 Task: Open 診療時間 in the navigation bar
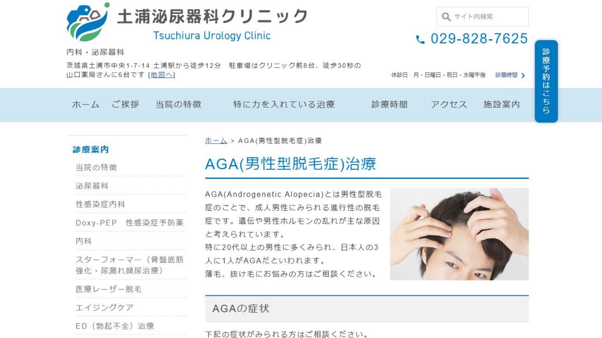tap(389, 105)
